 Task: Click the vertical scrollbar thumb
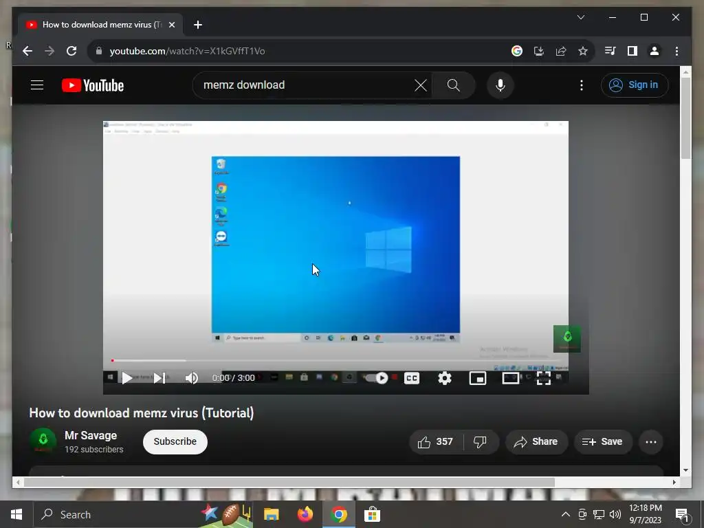(x=685, y=118)
